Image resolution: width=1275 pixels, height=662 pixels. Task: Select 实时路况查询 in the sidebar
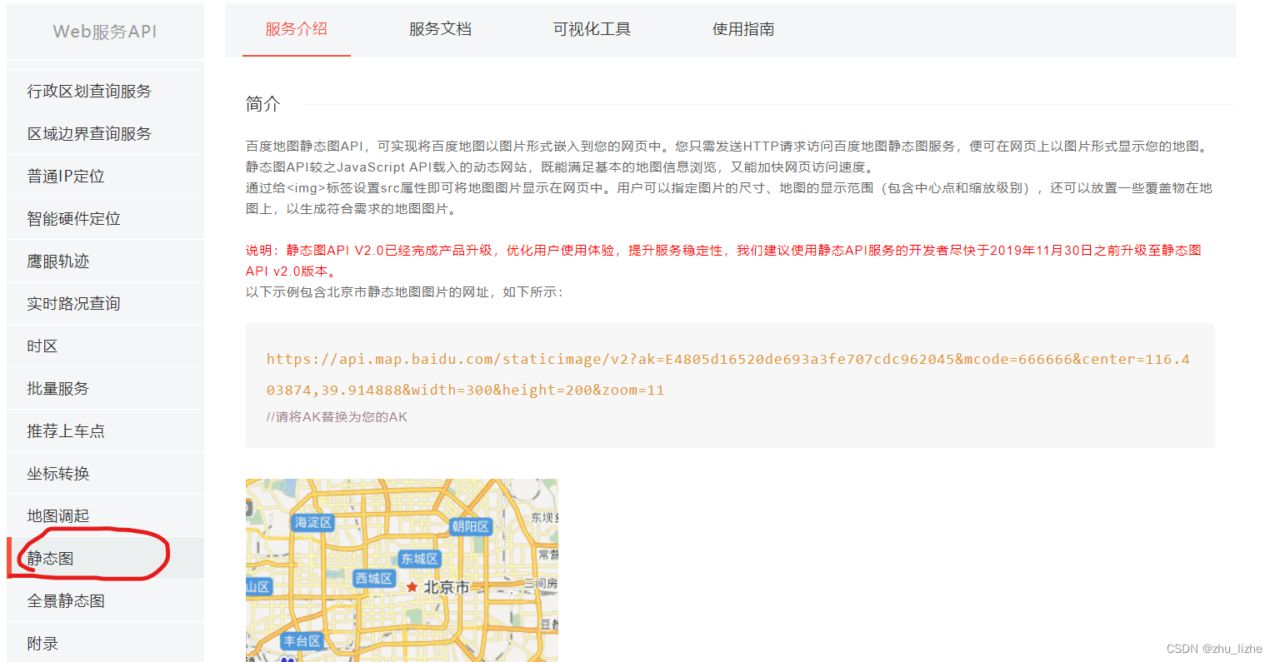pyautogui.click(x=77, y=303)
